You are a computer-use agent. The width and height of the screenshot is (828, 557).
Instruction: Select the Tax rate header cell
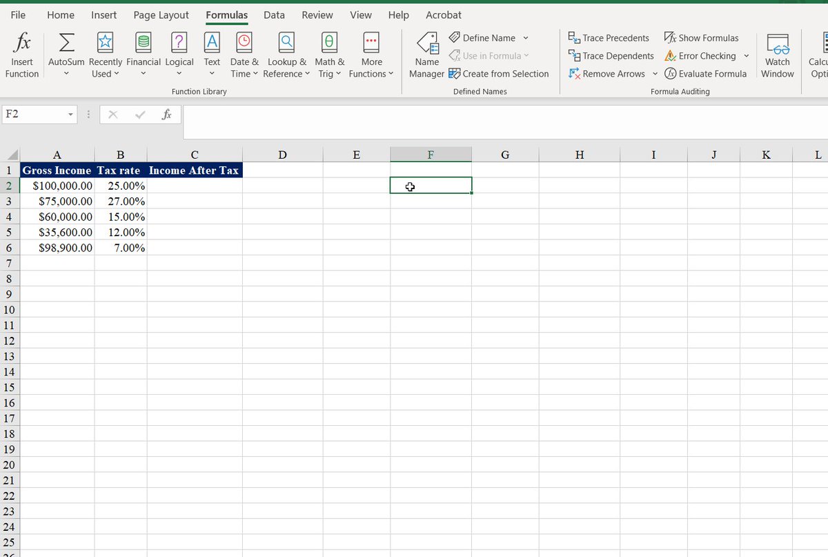point(121,170)
